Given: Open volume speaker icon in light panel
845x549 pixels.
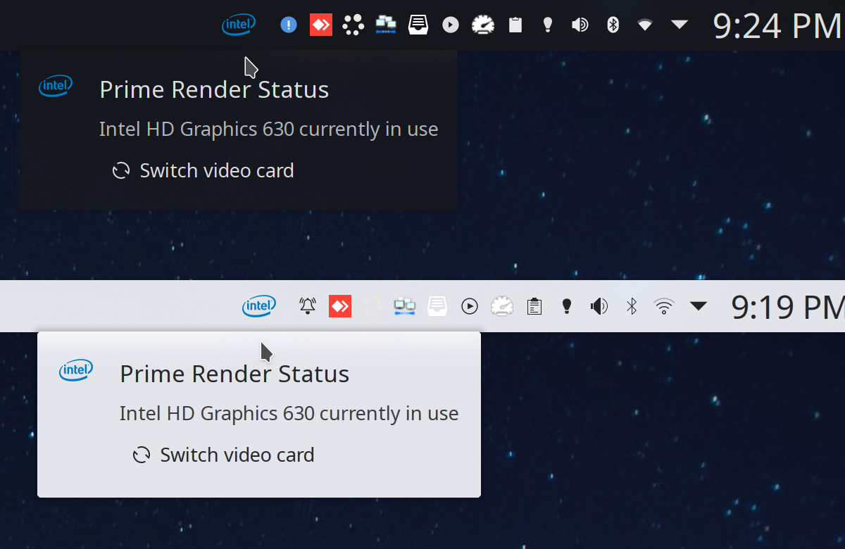Looking at the screenshot, I should point(599,306).
